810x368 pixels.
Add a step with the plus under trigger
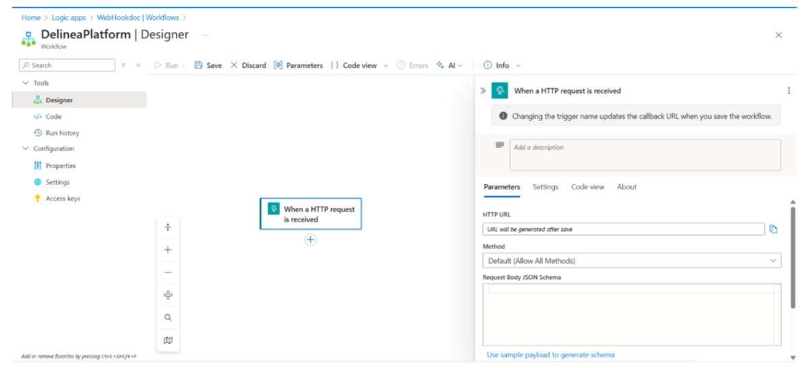(x=310, y=239)
